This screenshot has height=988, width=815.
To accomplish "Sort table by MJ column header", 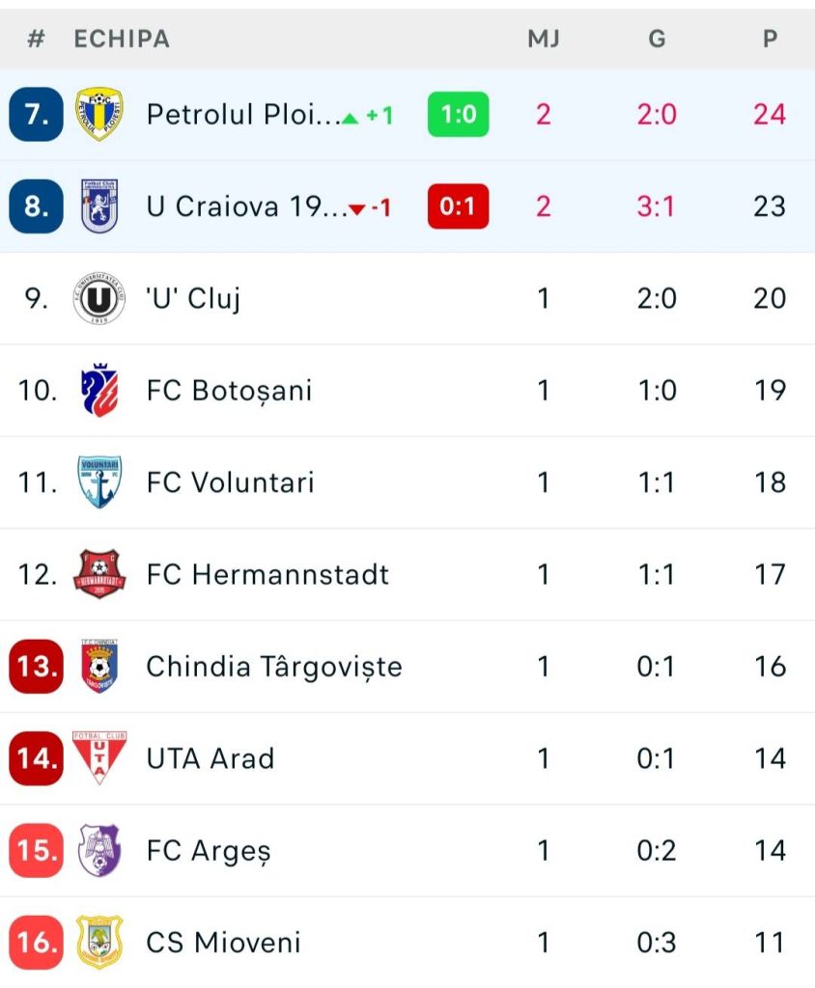I will (x=544, y=40).
